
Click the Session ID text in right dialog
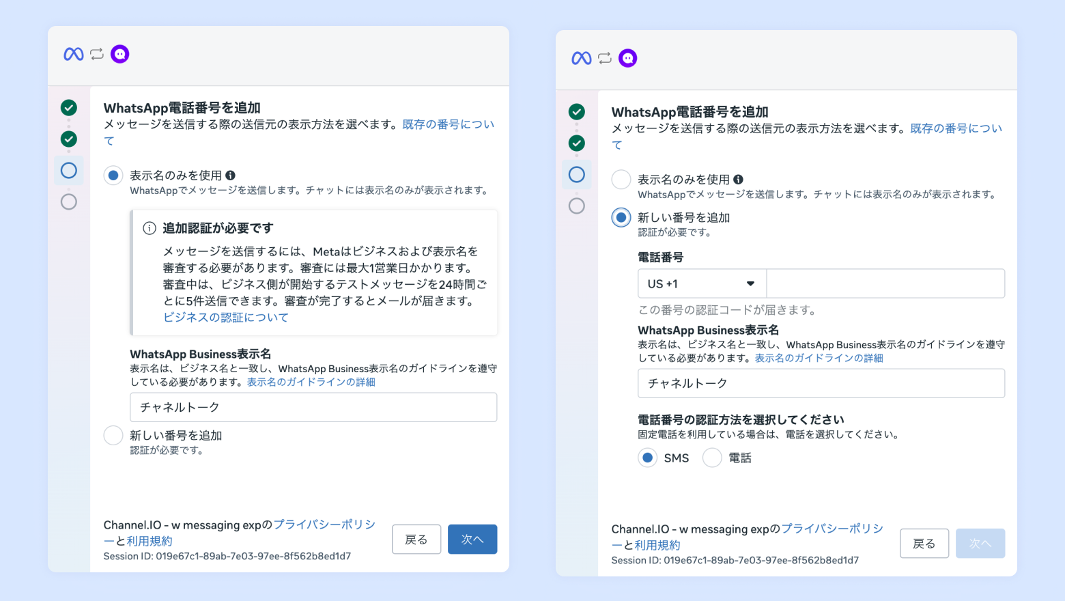pos(735,560)
